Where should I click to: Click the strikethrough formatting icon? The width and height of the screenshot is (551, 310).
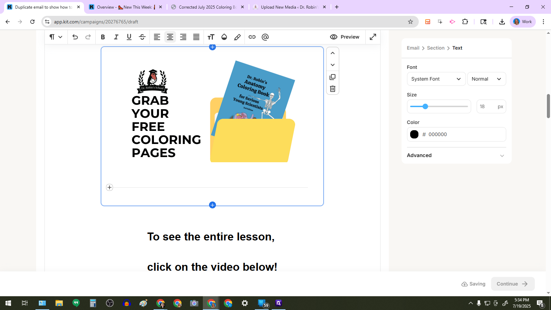142,37
